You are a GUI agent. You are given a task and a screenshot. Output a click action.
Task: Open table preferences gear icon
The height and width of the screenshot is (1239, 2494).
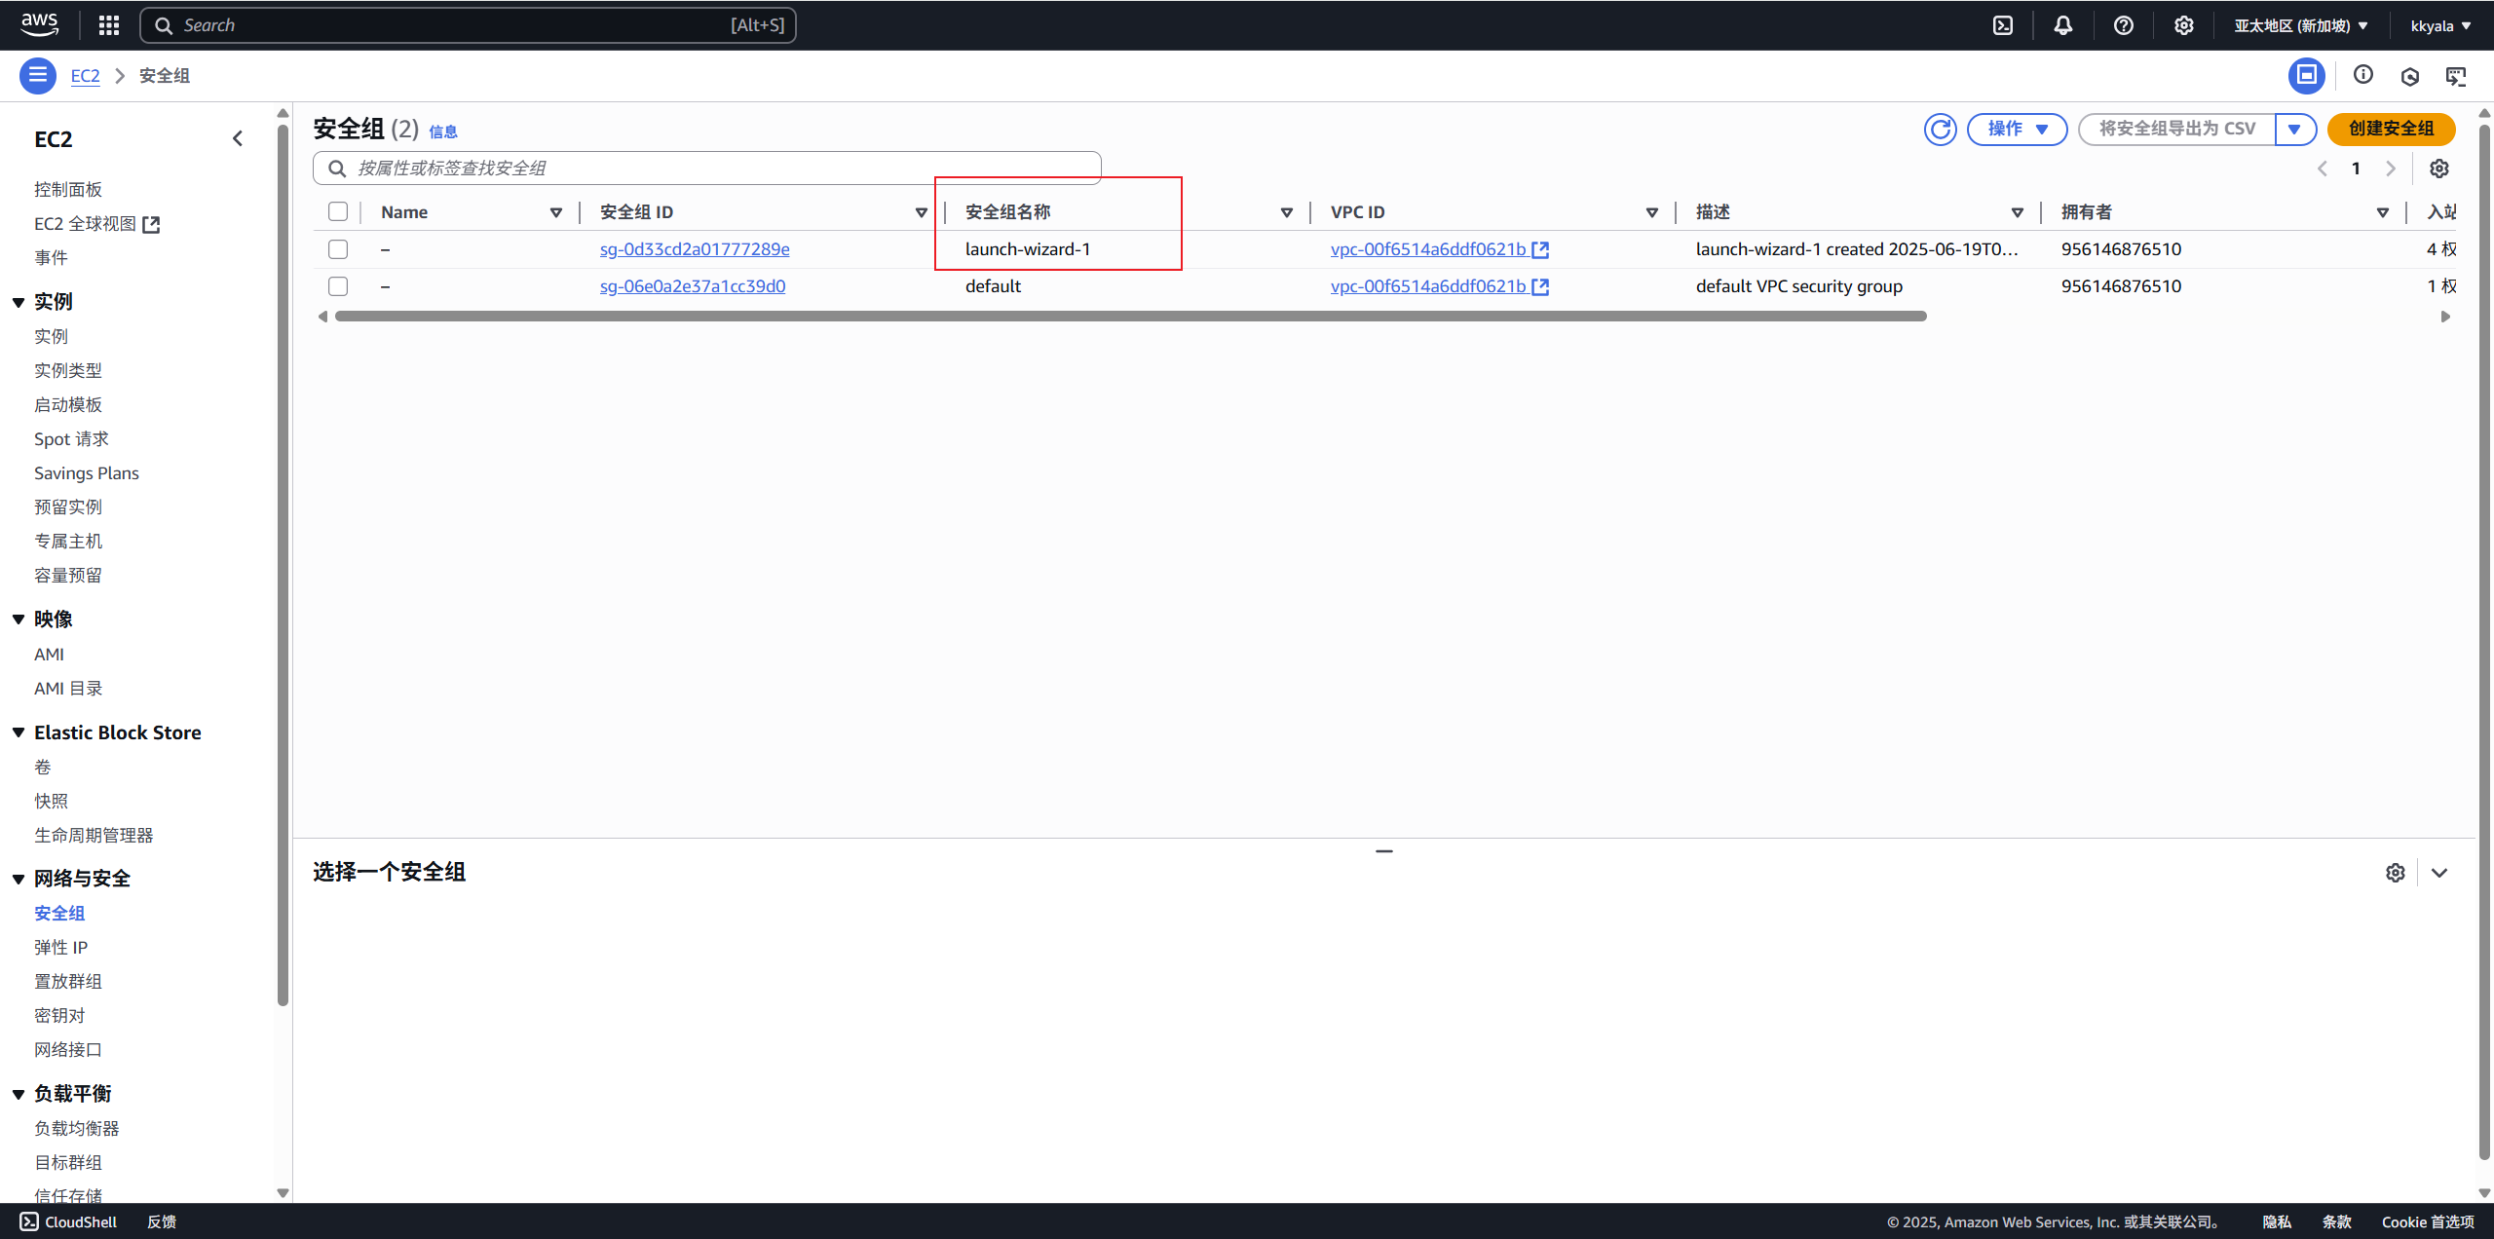2439,169
